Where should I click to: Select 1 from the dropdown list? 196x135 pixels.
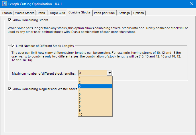point(95,78)
